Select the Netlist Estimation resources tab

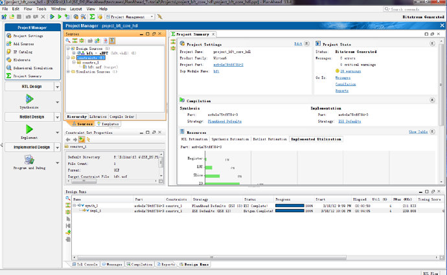[269, 139]
